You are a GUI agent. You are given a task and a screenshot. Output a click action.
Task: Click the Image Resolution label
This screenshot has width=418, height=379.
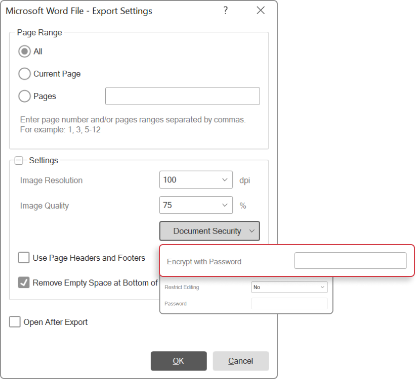[x=52, y=180]
